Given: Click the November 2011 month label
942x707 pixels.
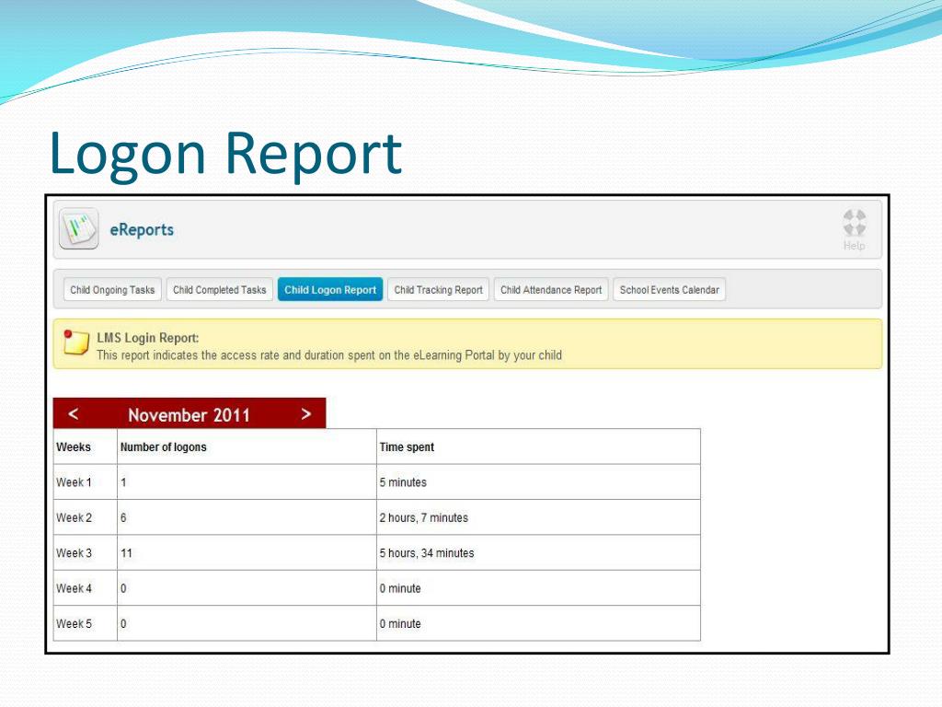Looking at the screenshot, I should [189, 415].
